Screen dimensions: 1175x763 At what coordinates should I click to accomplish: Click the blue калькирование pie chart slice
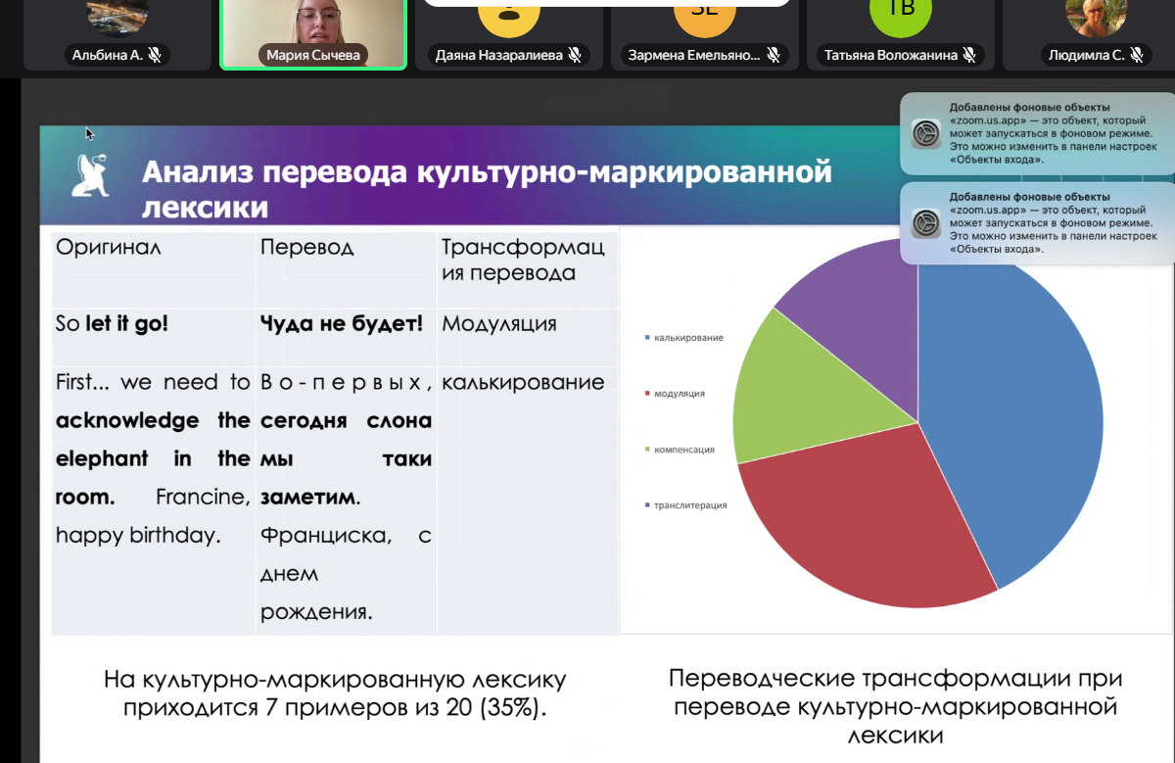point(1018,411)
